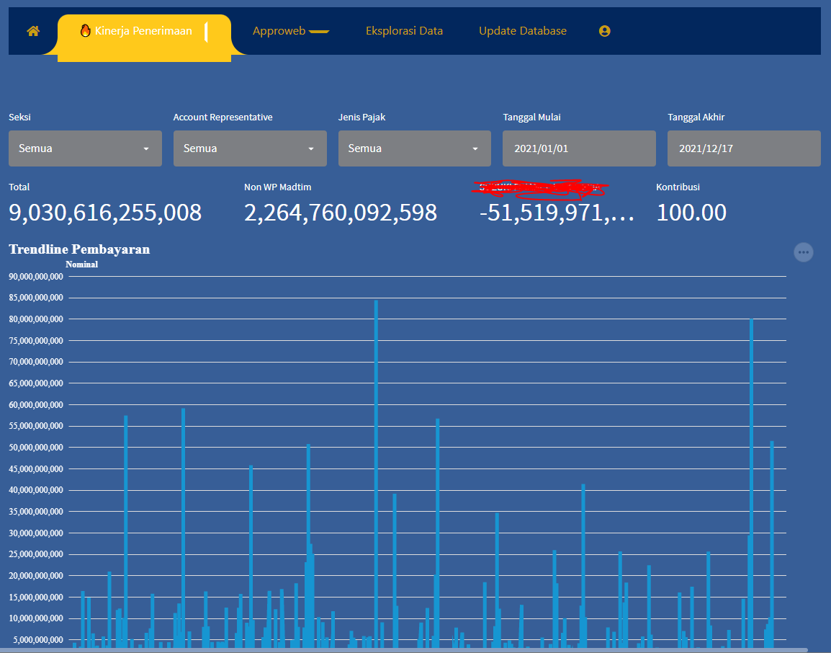
Task: Click the Jenis Pajak filter label
Action: pos(362,117)
